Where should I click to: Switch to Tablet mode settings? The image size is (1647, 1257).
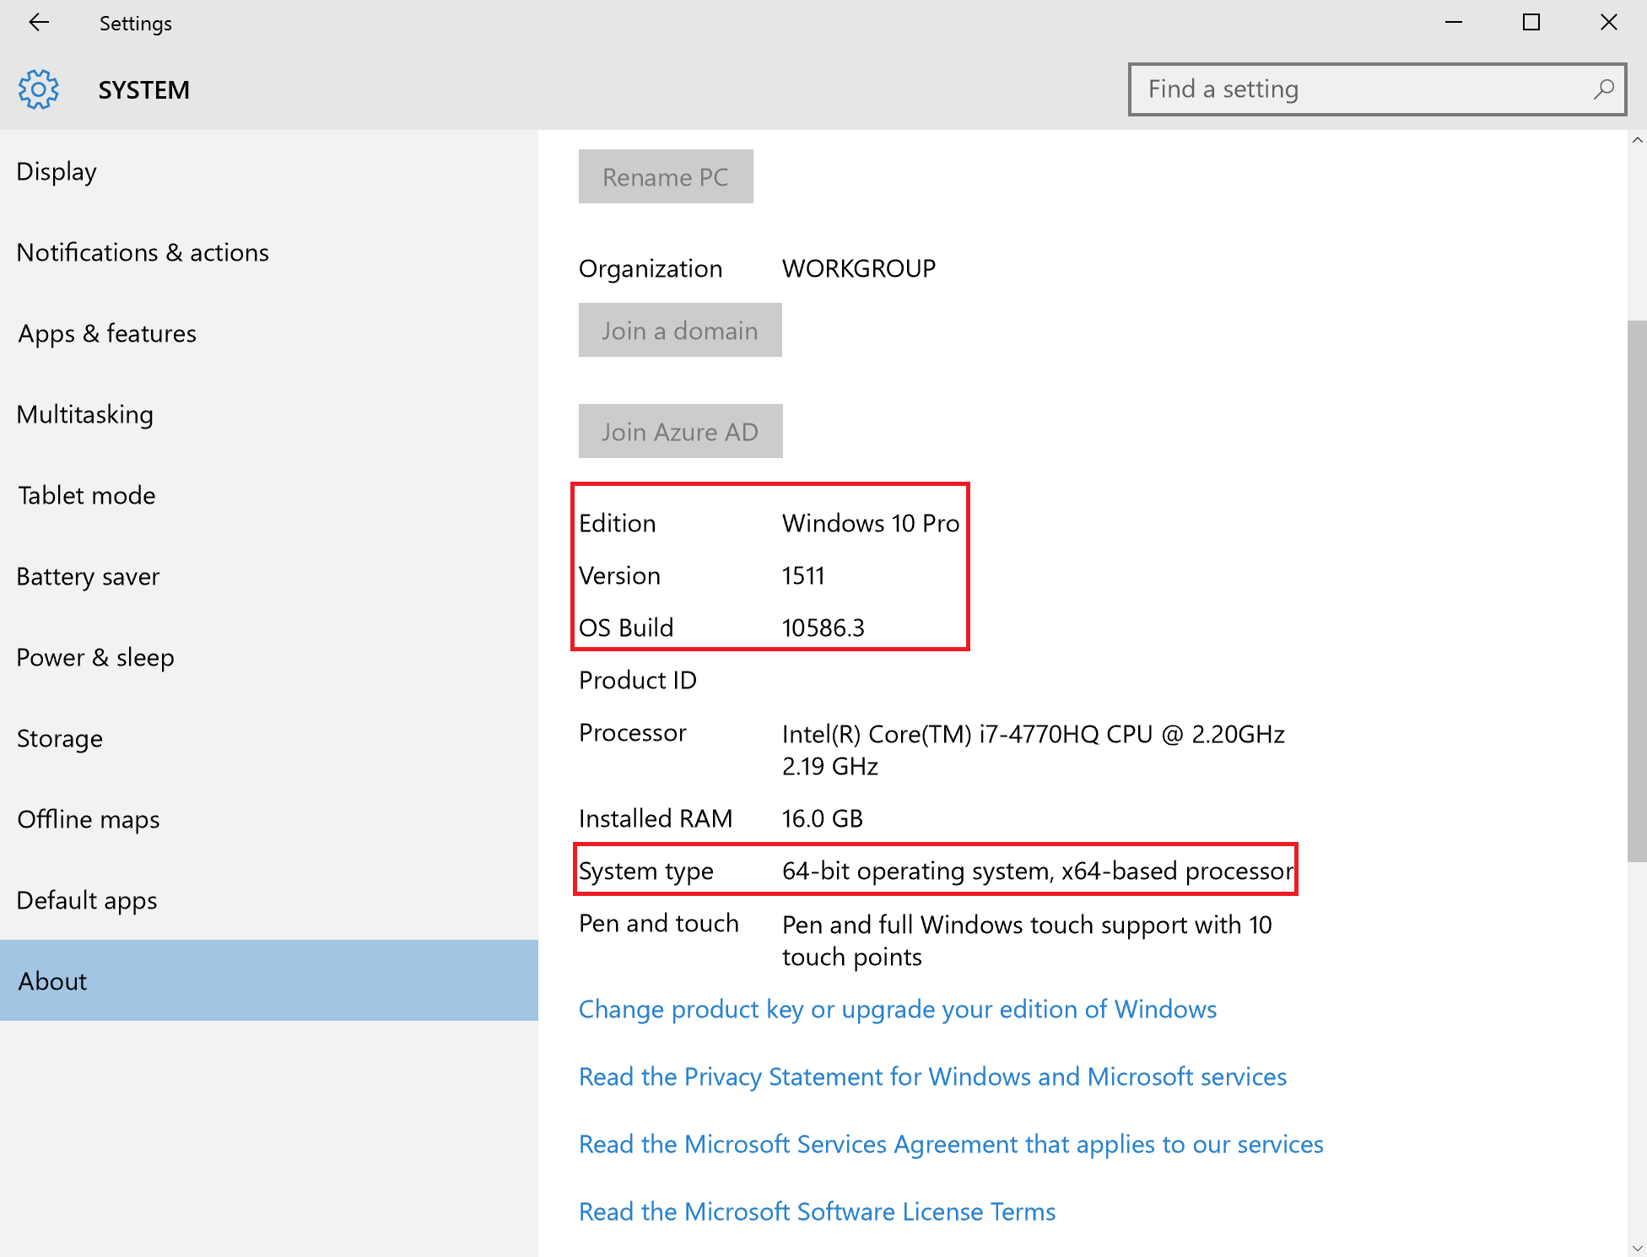(x=87, y=495)
